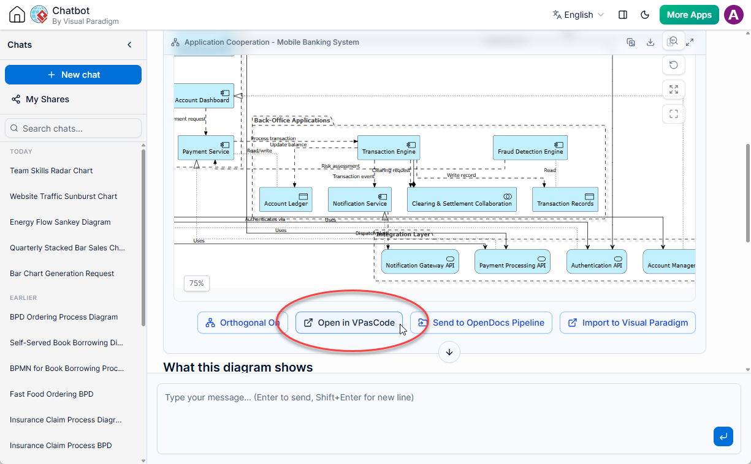
Task: Click the 75% zoom level indicator
Action: [x=197, y=283]
